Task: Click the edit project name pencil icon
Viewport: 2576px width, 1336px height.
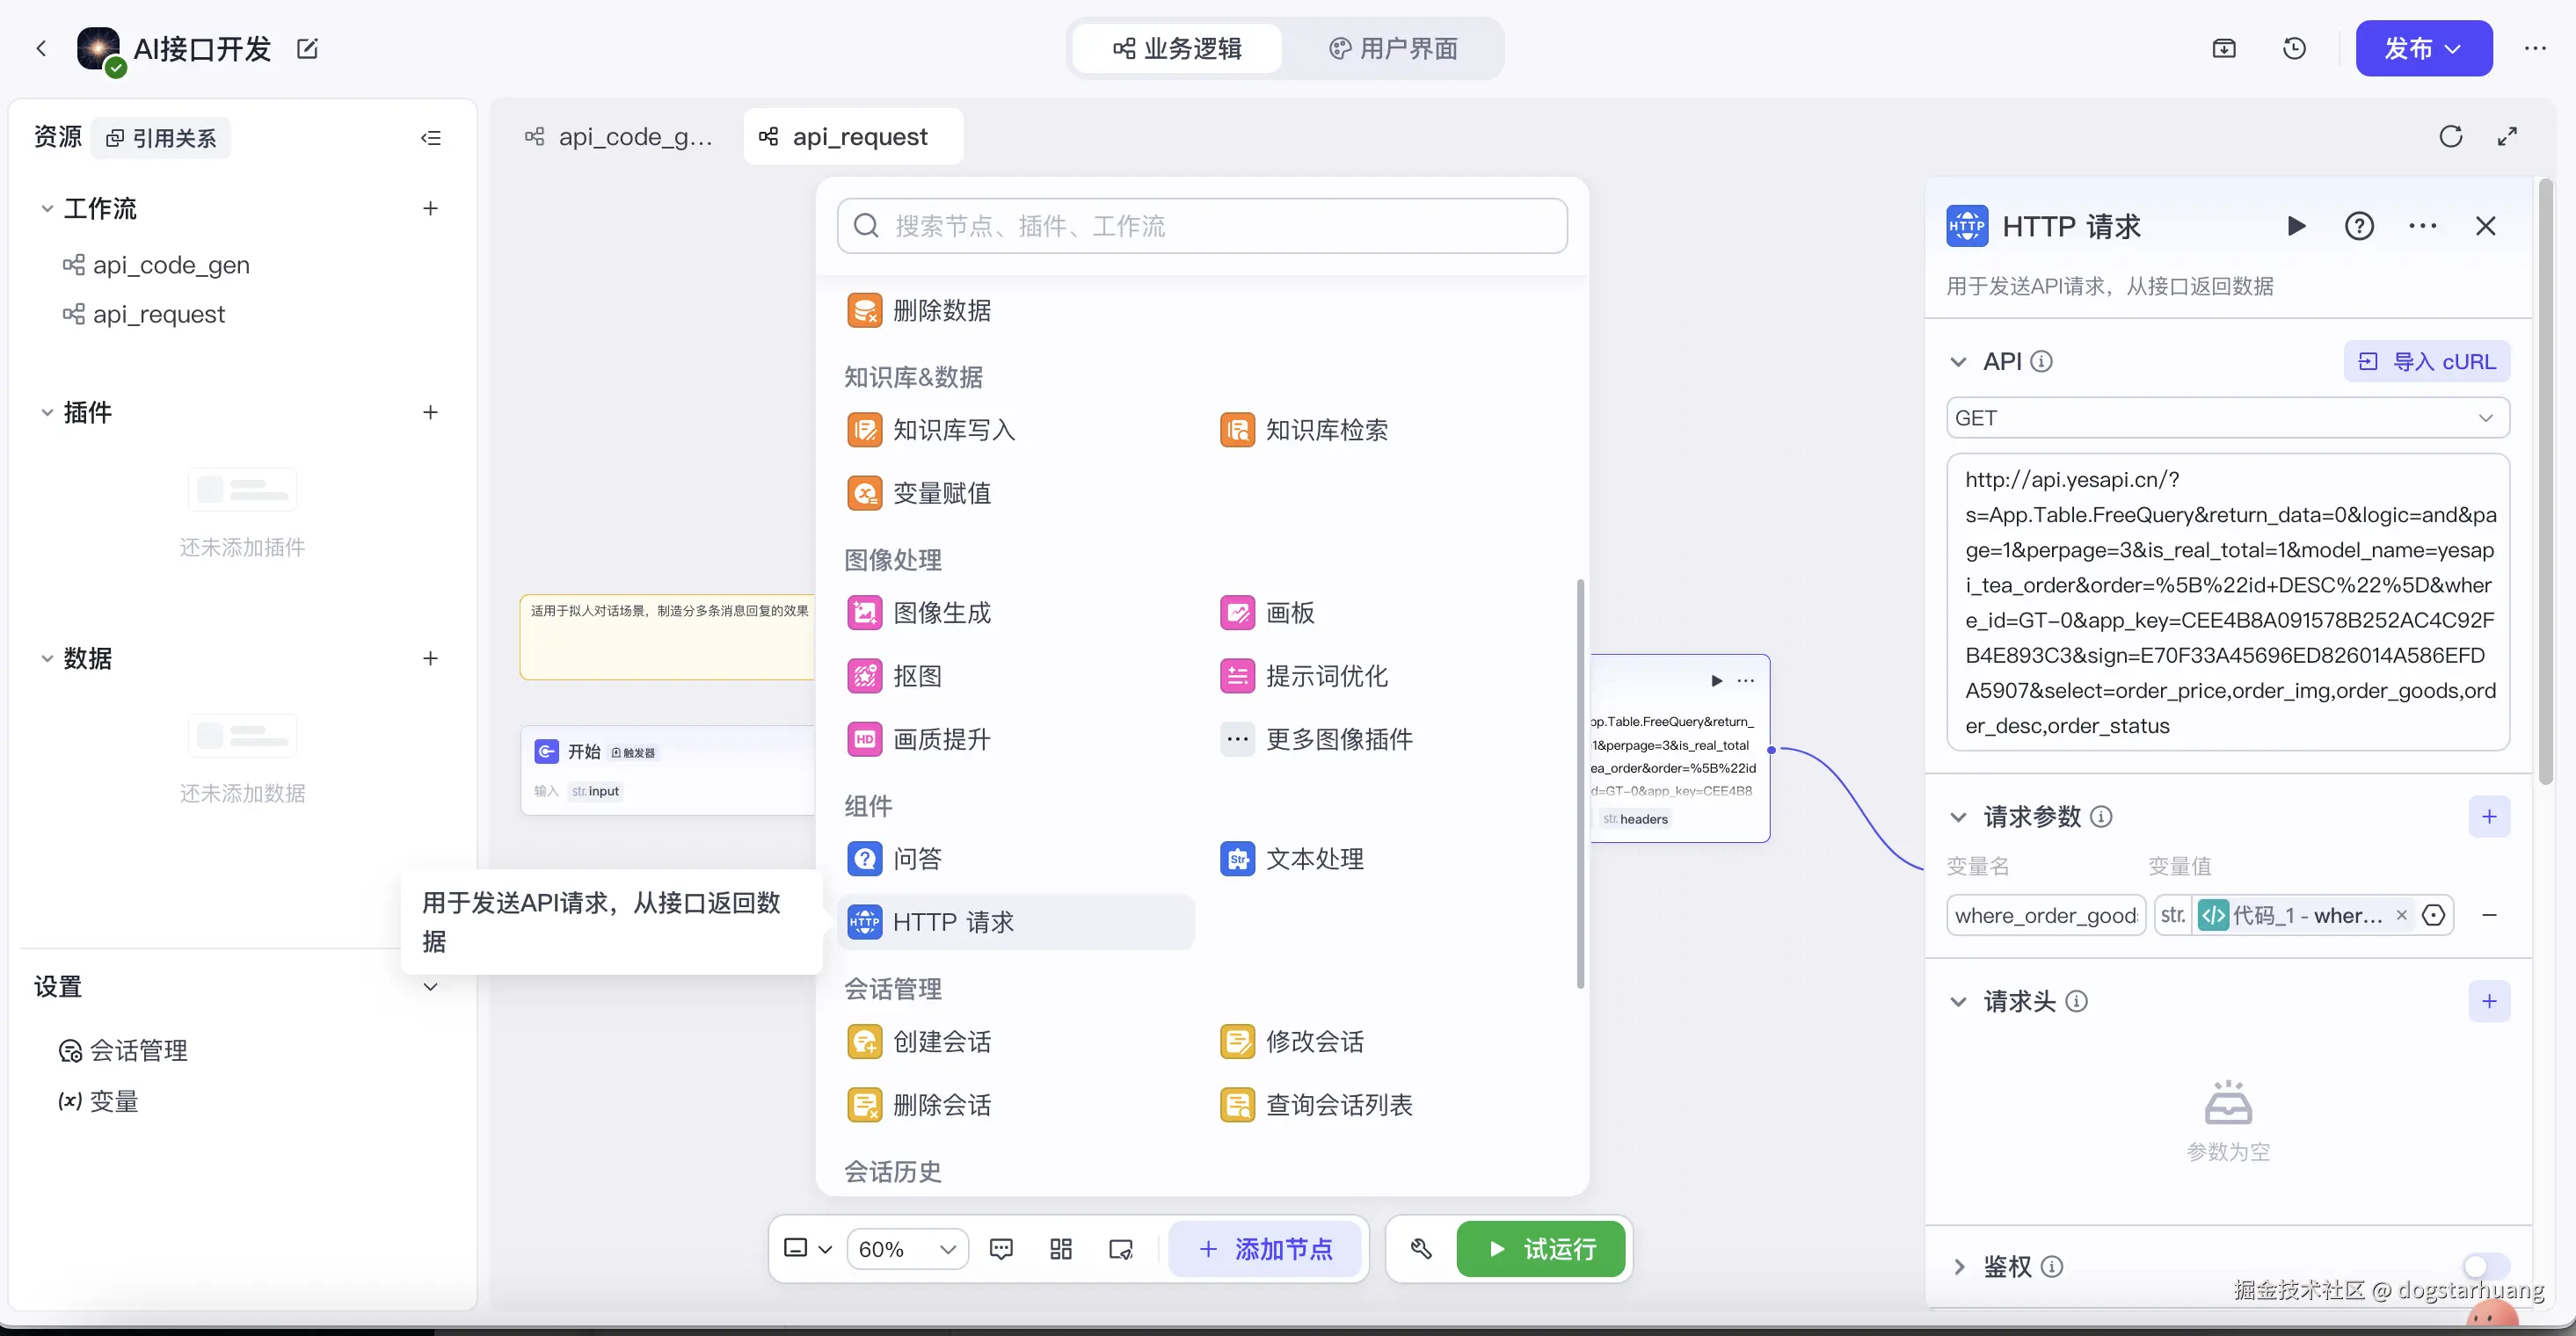Action: click(307, 48)
